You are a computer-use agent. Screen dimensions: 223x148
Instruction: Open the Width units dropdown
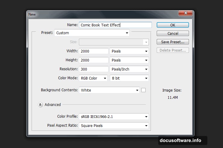pyautogui.click(x=129, y=51)
